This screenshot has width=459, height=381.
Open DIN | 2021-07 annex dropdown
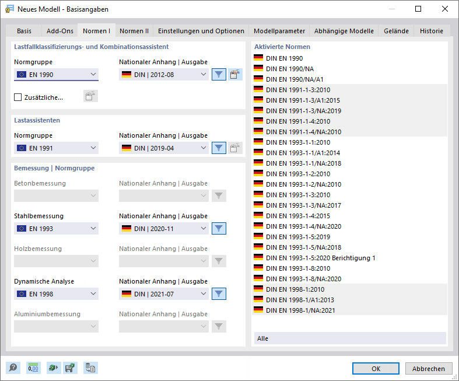pos(164,293)
